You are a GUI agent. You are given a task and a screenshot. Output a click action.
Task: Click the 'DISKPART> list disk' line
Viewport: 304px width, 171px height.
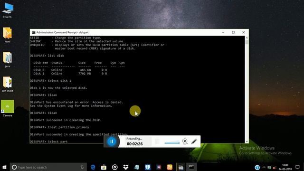47,56
